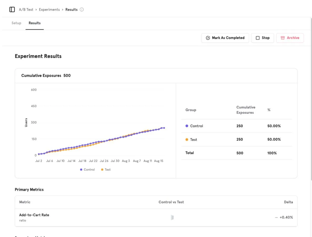Screen dimensions: 312x237
Task: Click the Total exposures value 500 in table
Action: (x=240, y=153)
